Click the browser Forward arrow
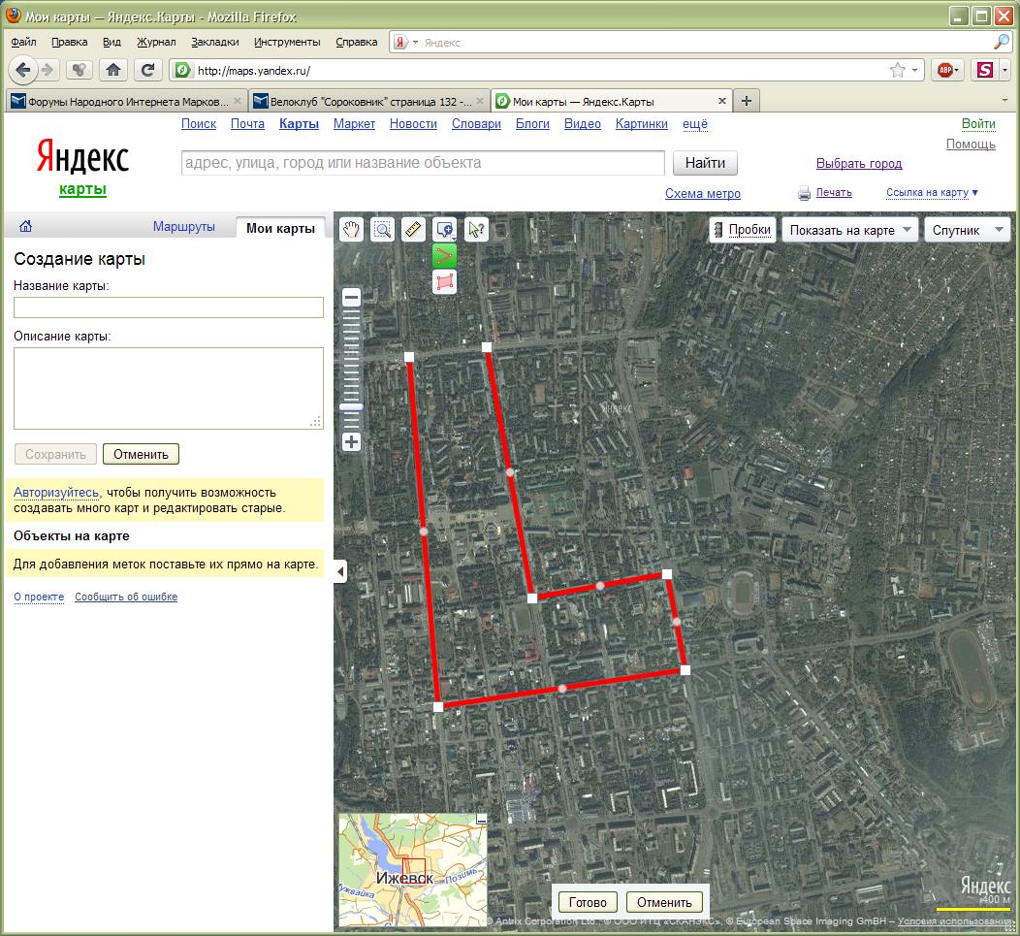Image resolution: width=1020 pixels, height=936 pixels. [x=47, y=70]
